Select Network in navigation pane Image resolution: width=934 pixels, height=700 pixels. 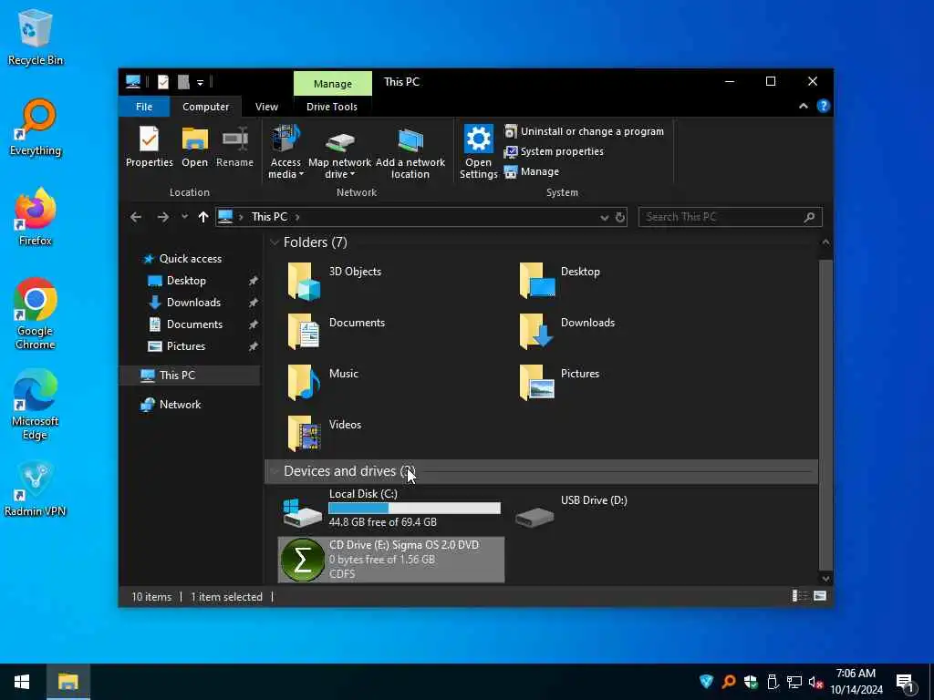(180, 404)
